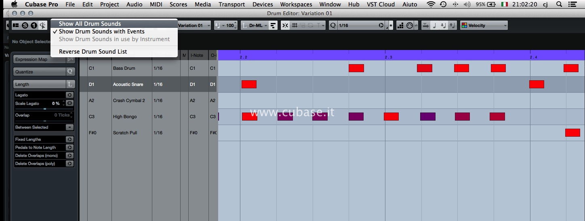Click the Expression Map section icon

(70, 59)
